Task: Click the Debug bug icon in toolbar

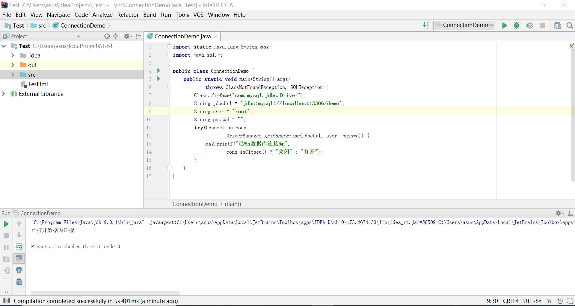Action: (x=517, y=25)
